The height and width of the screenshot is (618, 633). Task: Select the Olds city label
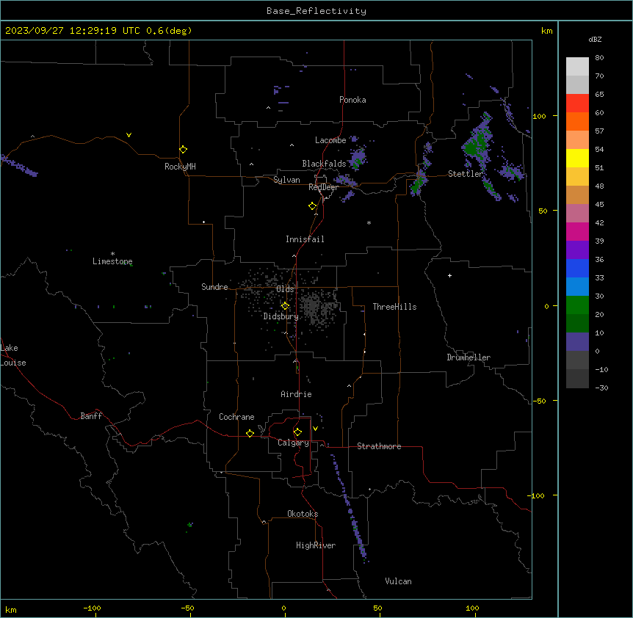tap(285, 289)
